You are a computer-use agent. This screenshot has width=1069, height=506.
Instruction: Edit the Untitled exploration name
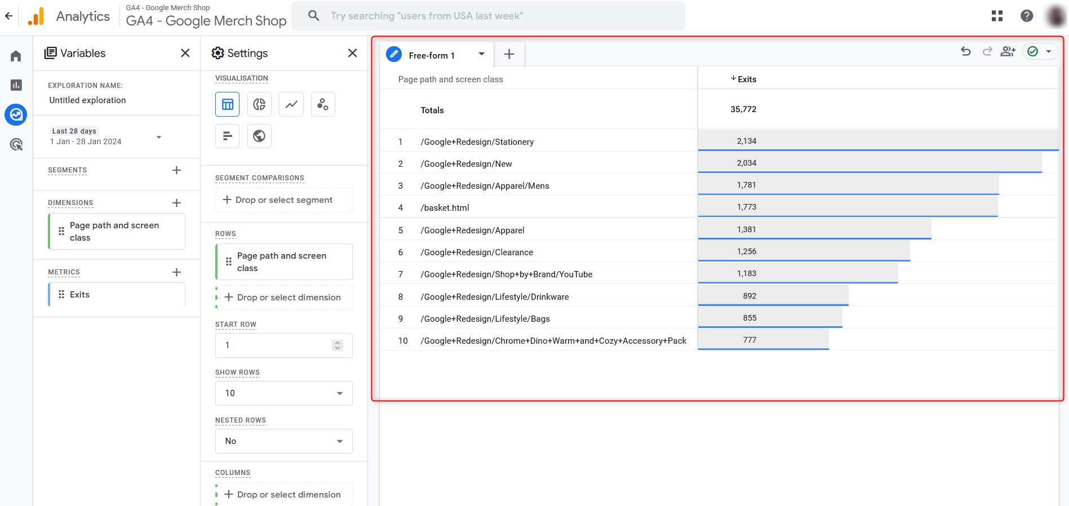(x=87, y=100)
